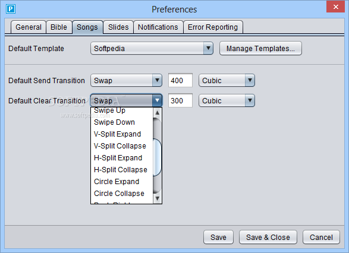The height and width of the screenshot is (253, 349).
Task: Click the send transition duration field 400
Action: point(180,80)
